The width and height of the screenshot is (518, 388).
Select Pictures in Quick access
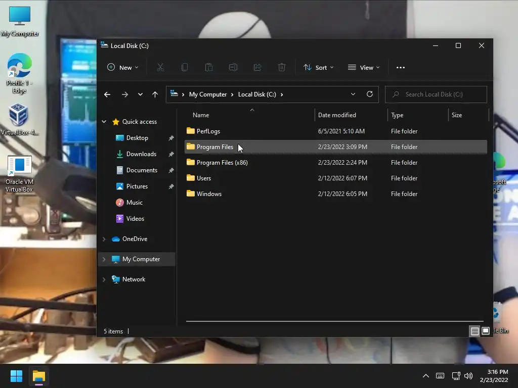[137, 186]
